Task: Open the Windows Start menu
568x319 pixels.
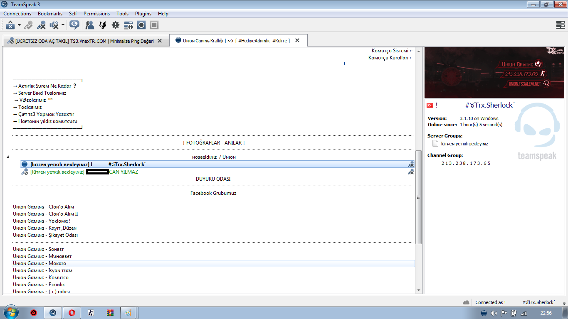Action: pyautogui.click(x=11, y=313)
